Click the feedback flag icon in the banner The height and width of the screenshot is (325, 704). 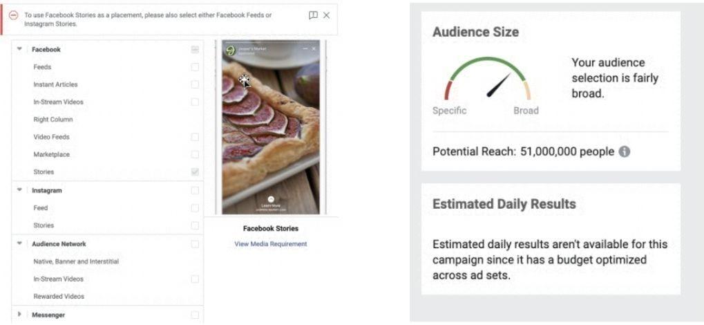pyautogui.click(x=313, y=15)
